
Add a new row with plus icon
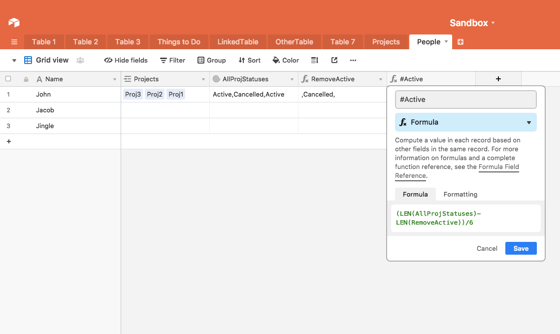point(9,141)
